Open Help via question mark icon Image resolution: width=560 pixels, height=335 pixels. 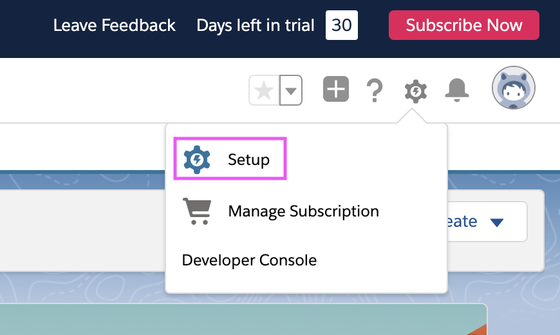tap(374, 91)
